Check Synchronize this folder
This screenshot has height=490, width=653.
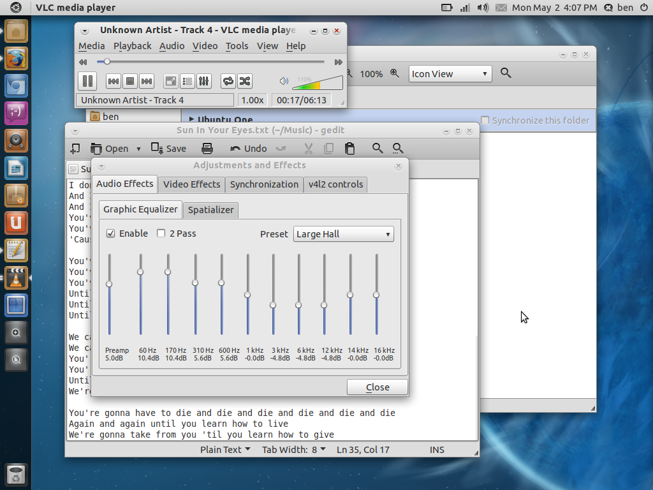click(x=485, y=121)
